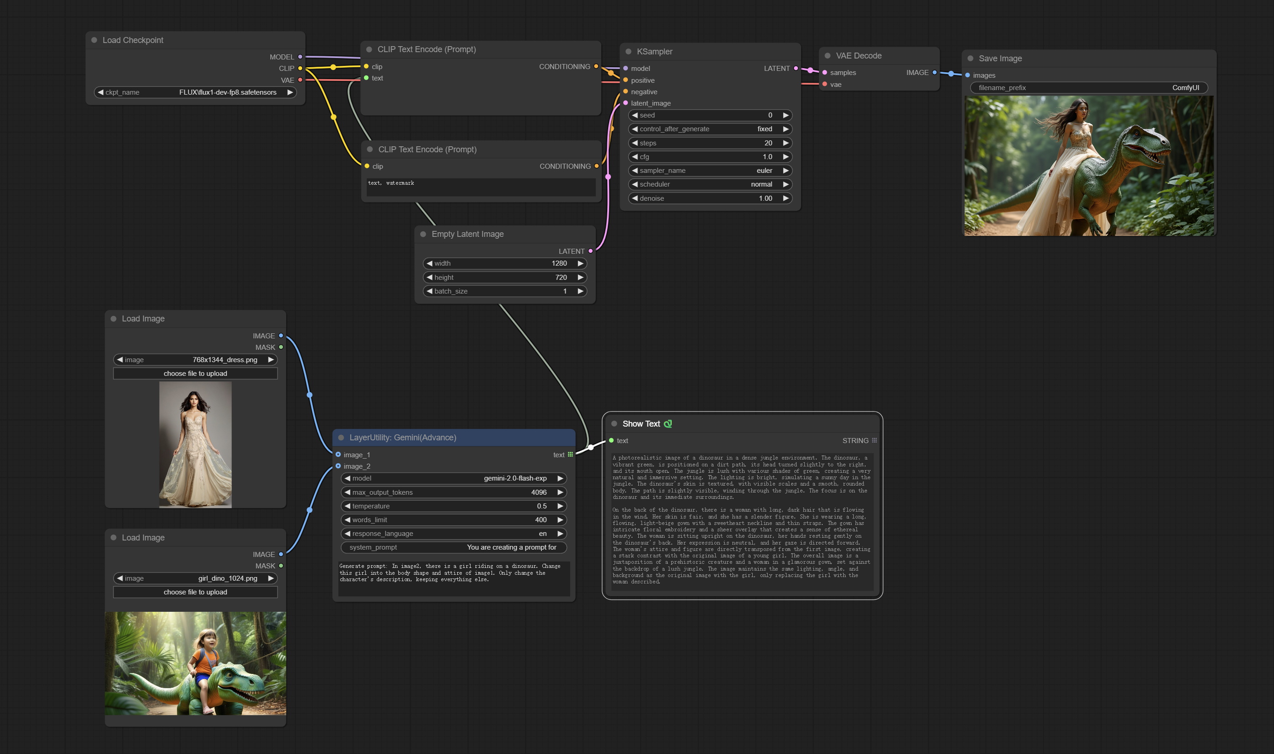Click the Show Text STRING output grid icon
The width and height of the screenshot is (1274, 754).
coord(874,440)
